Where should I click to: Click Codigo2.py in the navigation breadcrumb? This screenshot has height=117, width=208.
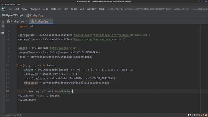(36, 15)
